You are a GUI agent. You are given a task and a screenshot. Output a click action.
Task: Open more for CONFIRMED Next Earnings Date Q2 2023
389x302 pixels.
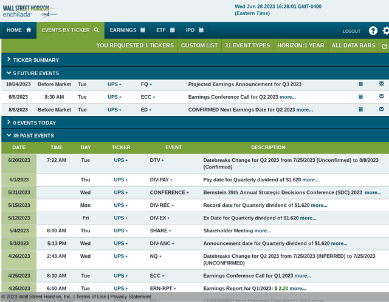(x=305, y=110)
